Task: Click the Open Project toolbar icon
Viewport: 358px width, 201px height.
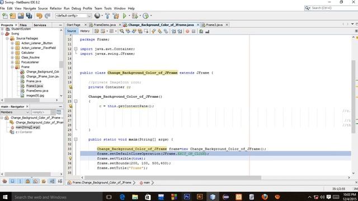Action: point(21,16)
